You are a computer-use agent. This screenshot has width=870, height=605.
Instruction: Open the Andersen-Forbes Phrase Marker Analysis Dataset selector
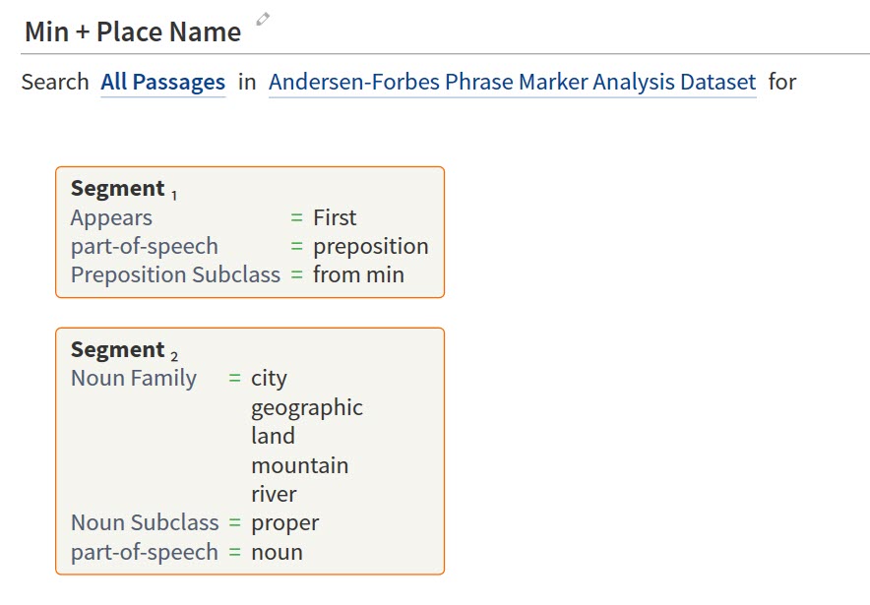coord(512,82)
